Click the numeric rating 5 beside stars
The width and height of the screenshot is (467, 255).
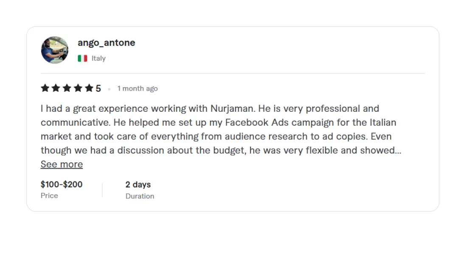(98, 88)
